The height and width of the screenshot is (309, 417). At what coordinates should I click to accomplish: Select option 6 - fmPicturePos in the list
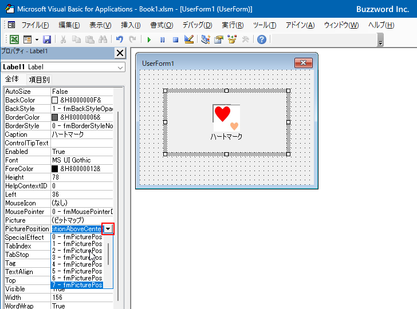click(77, 278)
